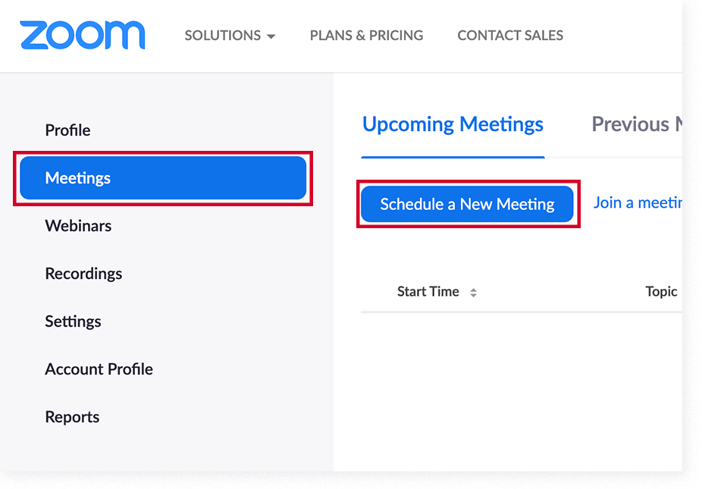Sort meetings by Start Time
Image resolution: width=702 pixels, height=489 pixels.
pyautogui.click(x=428, y=291)
